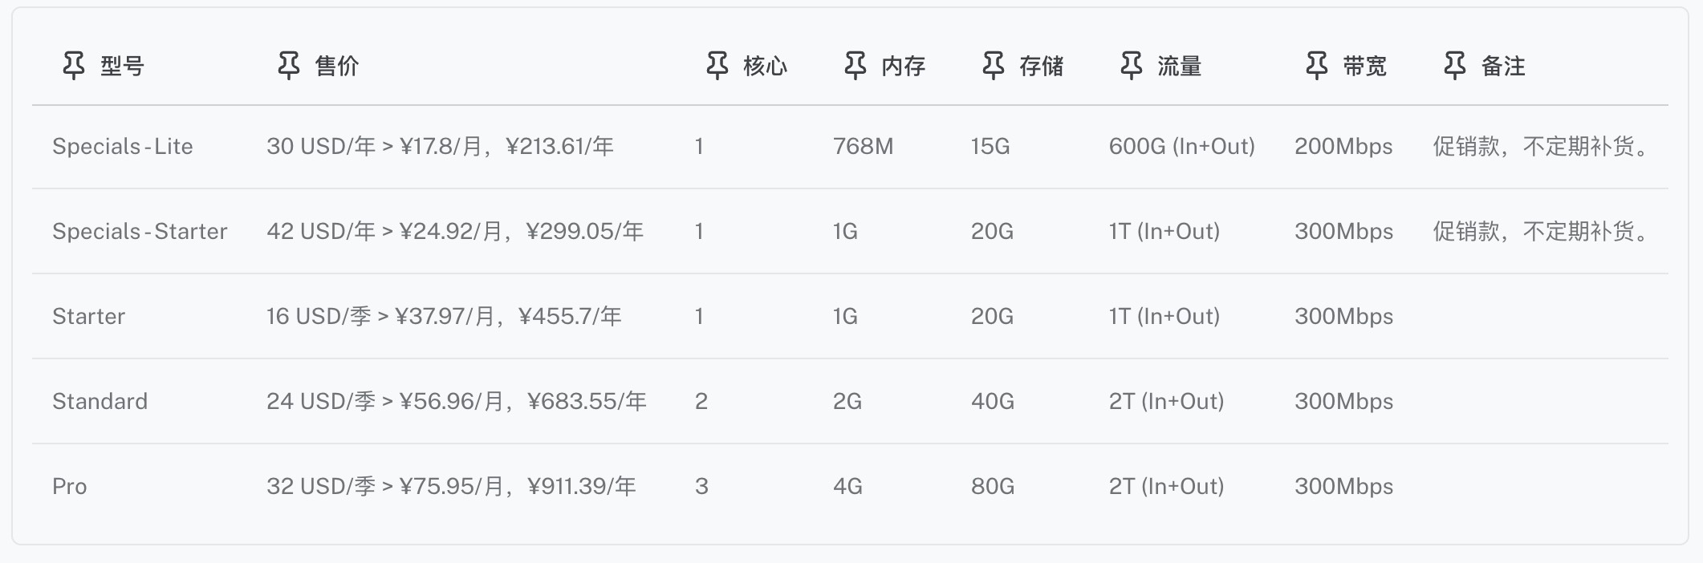Click the pin icon beside 售价 header

(289, 66)
